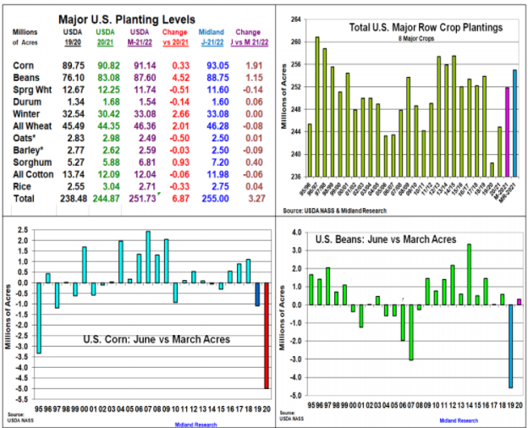The height and width of the screenshot is (428, 528).
Task: Click the 264 y-axis label on plantings chart
Action: coord(295,19)
